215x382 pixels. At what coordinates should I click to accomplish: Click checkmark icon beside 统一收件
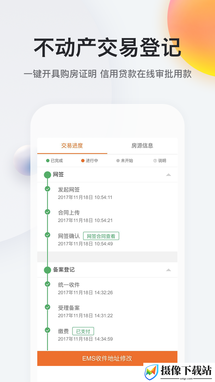point(48,284)
